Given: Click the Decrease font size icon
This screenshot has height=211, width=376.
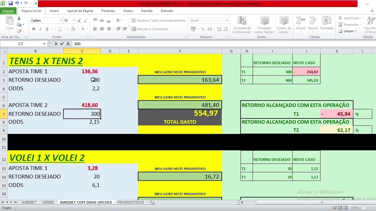Looking at the screenshot, I should pyautogui.click(x=85, y=21).
